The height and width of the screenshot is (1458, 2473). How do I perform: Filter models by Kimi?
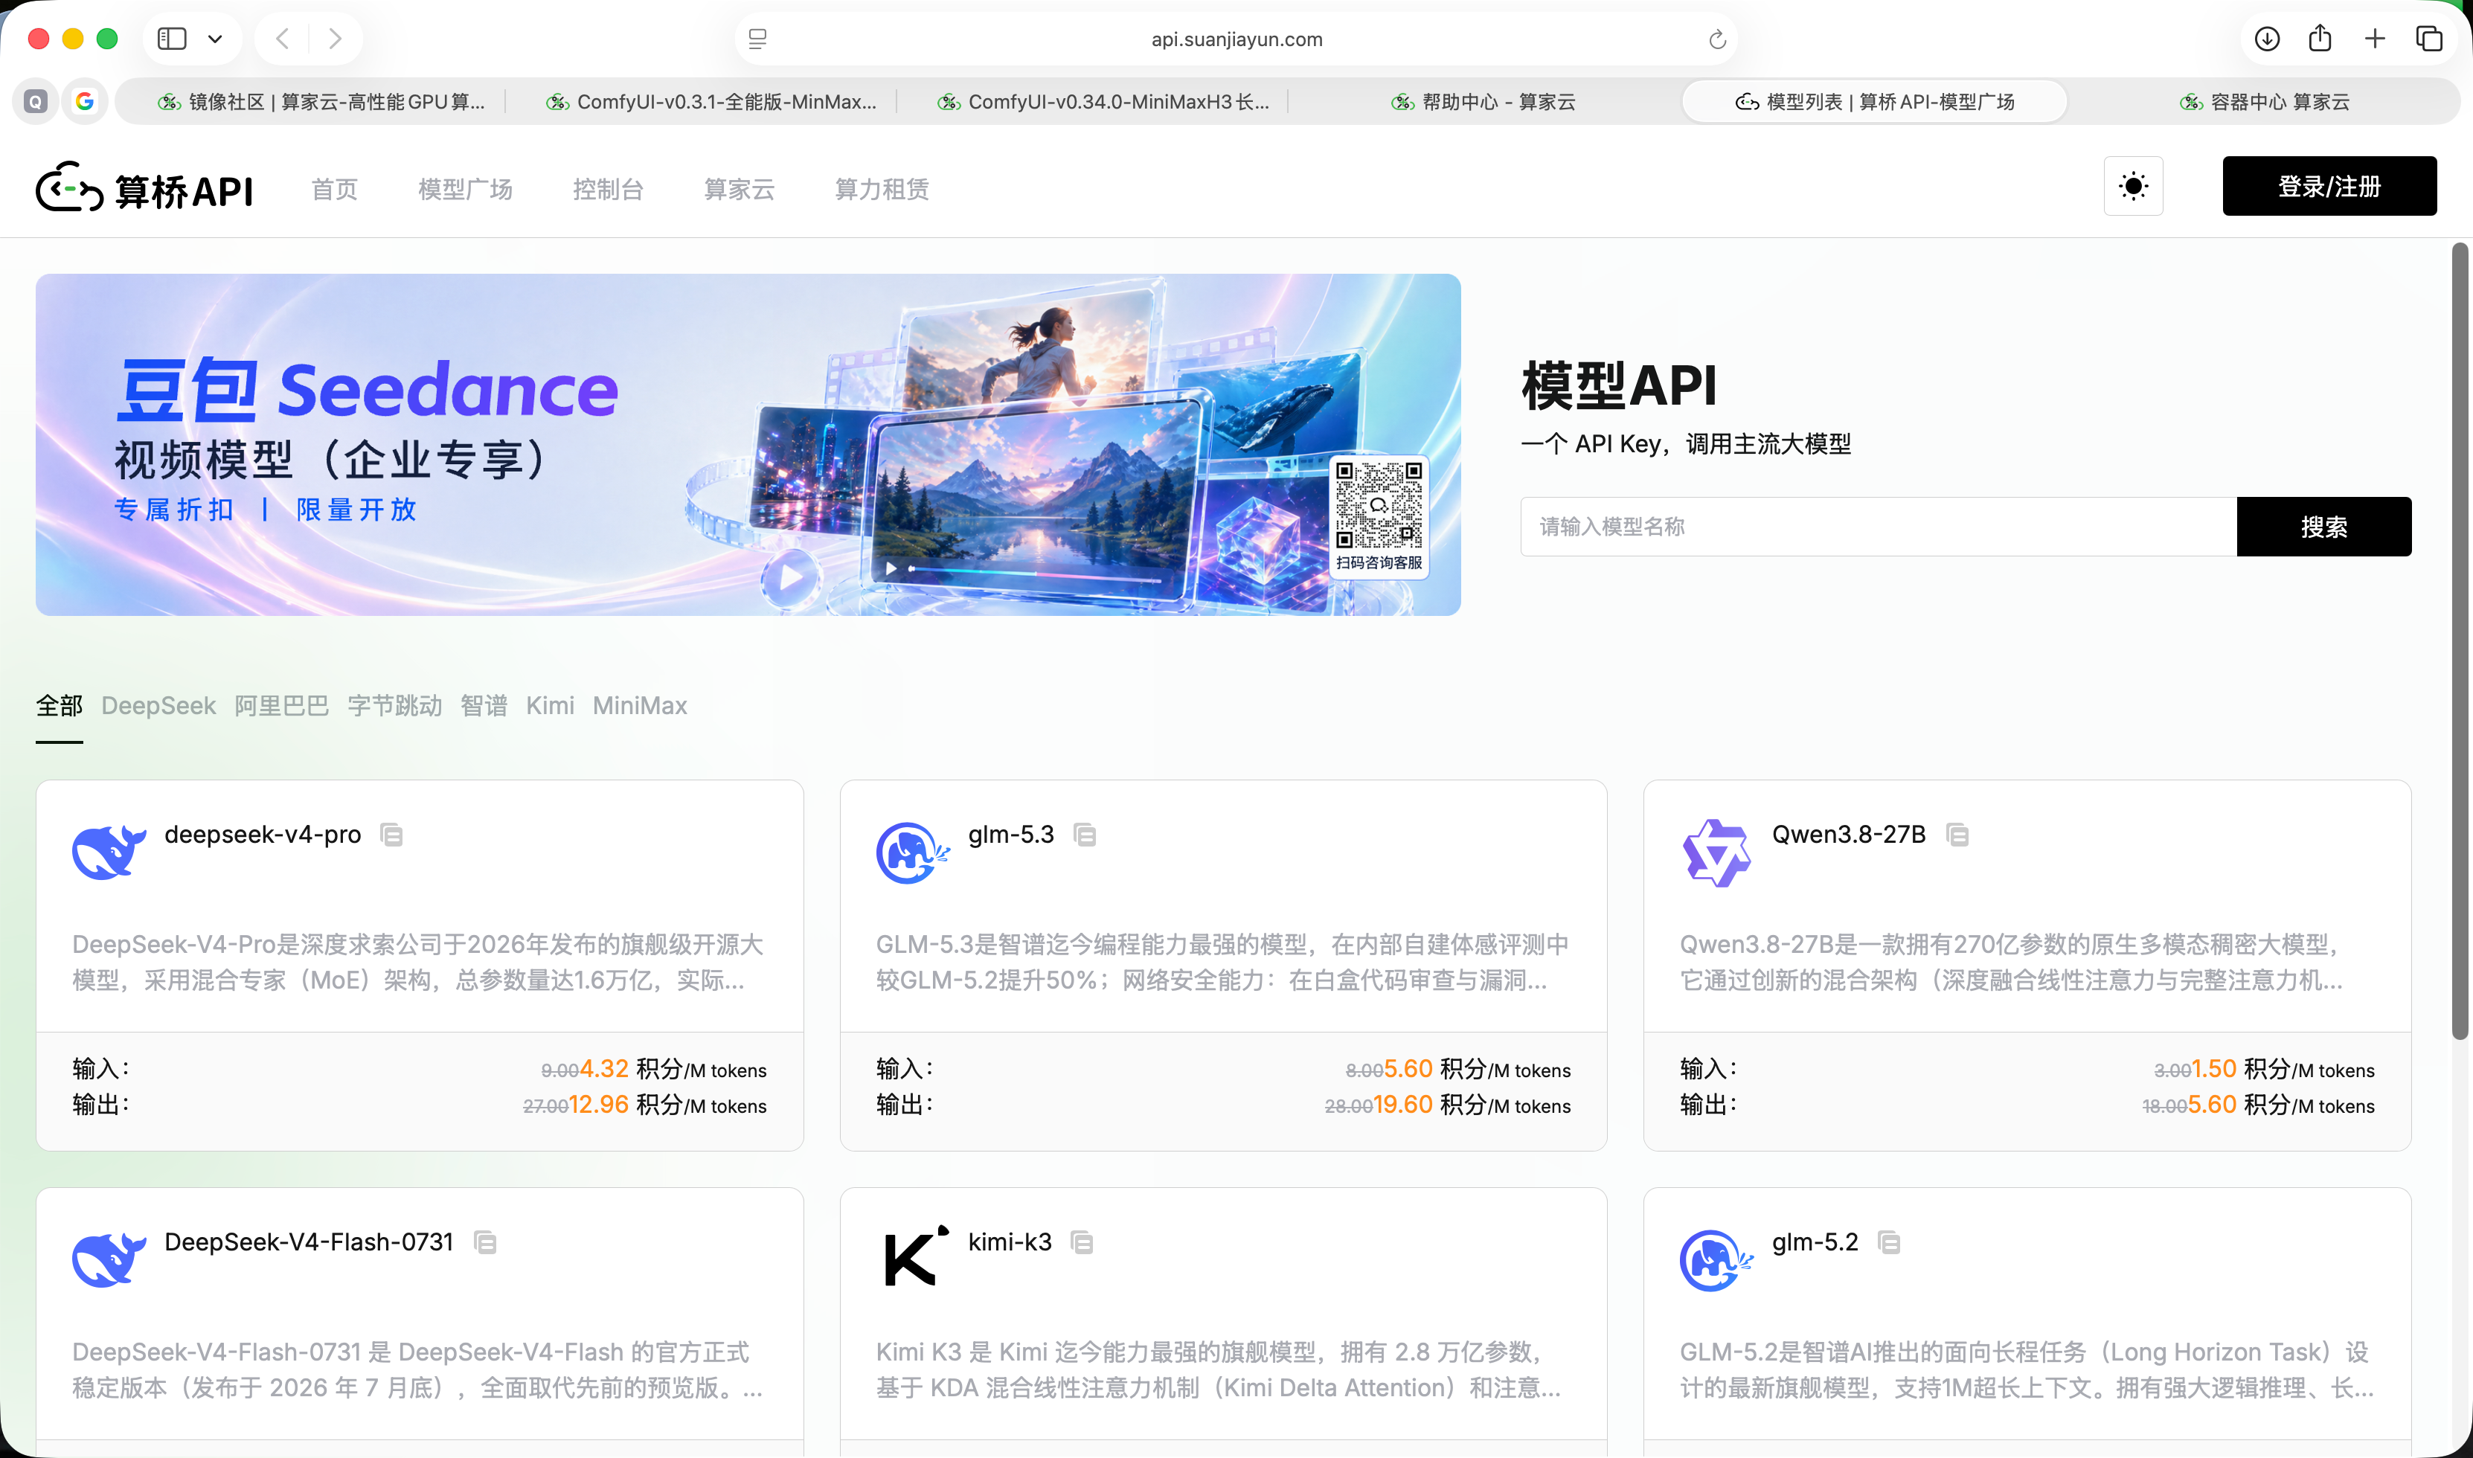(549, 705)
